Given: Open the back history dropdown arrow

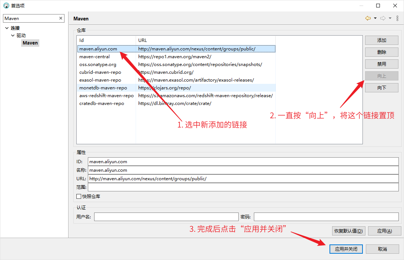Looking at the screenshot, I should pos(375,18).
